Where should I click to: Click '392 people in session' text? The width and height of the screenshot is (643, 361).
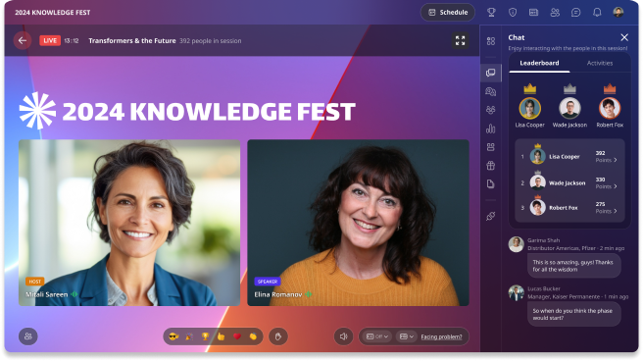click(x=211, y=41)
